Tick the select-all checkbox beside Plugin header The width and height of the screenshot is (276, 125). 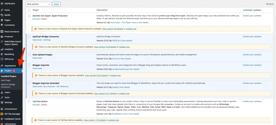coord(29,10)
